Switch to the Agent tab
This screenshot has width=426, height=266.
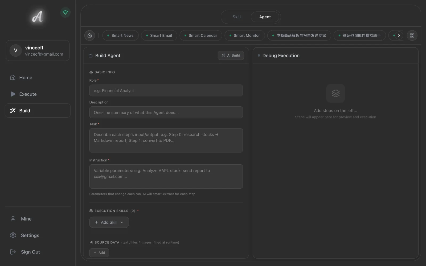(x=265, y=17)
